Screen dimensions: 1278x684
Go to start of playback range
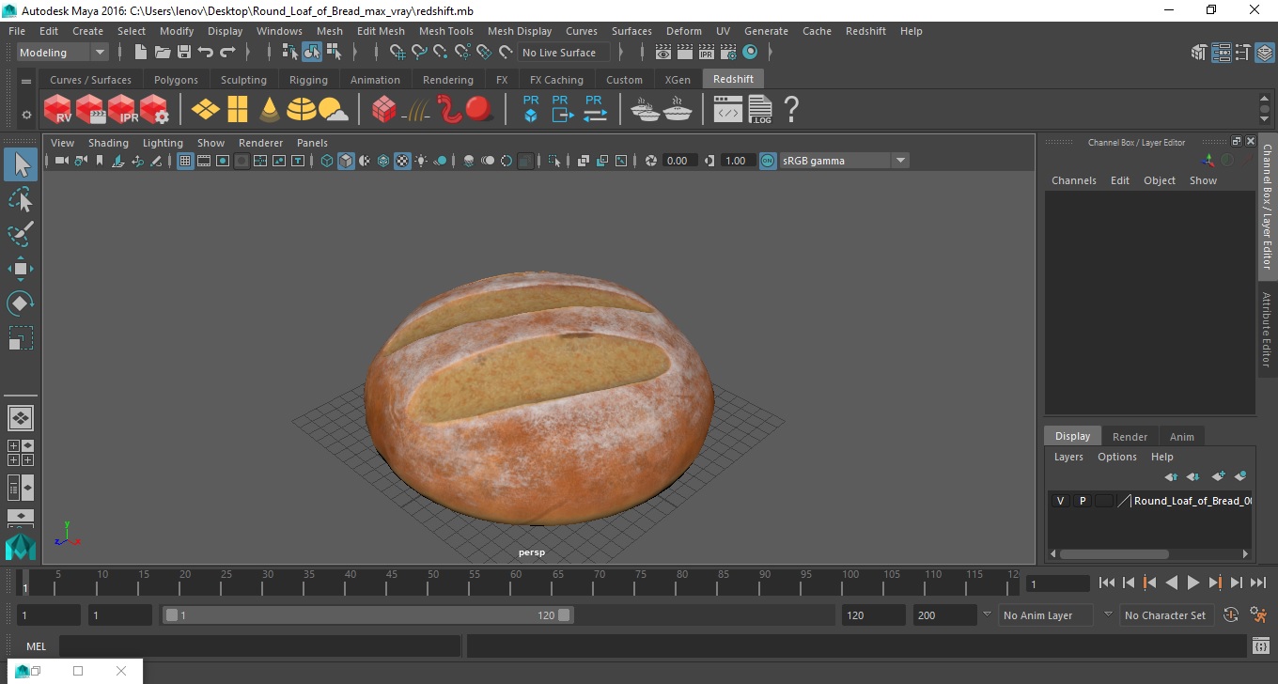(1107, 583)
